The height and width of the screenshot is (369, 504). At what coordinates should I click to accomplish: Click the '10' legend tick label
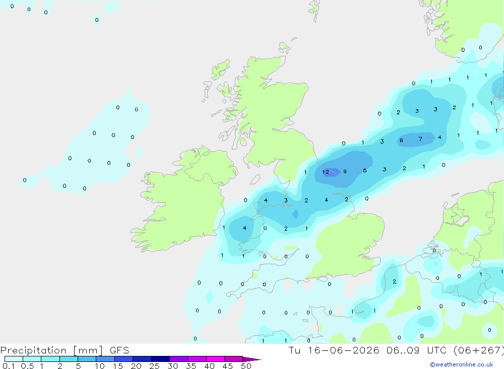click(100, 366)
